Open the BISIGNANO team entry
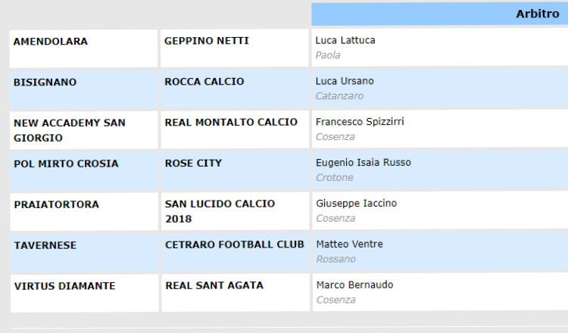The image size is (568, 333). (x=45, y=82)
